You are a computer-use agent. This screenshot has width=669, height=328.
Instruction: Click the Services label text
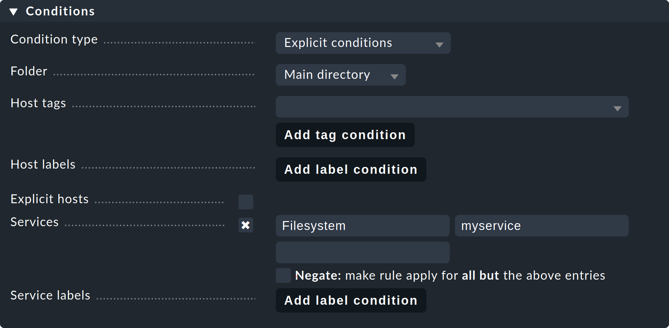34,222
